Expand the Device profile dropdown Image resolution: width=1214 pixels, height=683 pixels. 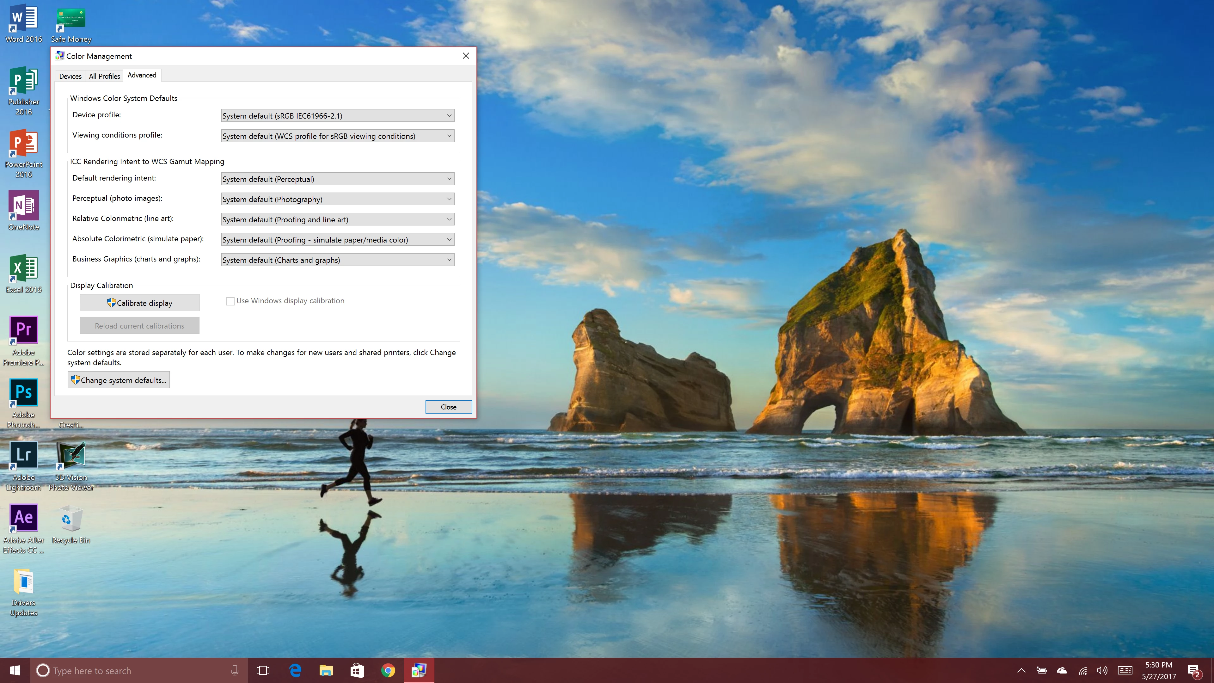(x=337, y=115)
